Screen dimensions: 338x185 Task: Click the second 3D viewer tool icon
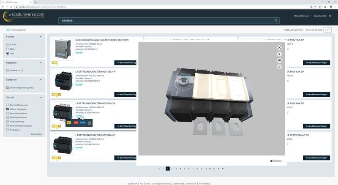coord(279,54)
